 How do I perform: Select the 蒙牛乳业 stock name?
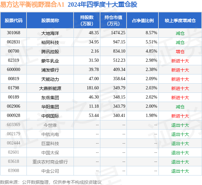[50, 61]
